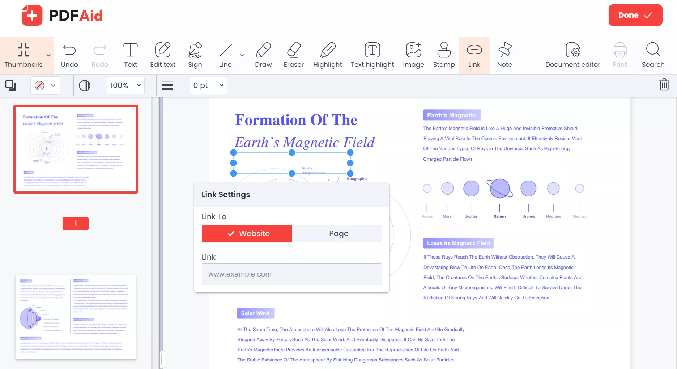The width and height of the screenshot is (677, 369).
Task: Open the 100% opacity dropdown
Action: [x=125, y=86]
